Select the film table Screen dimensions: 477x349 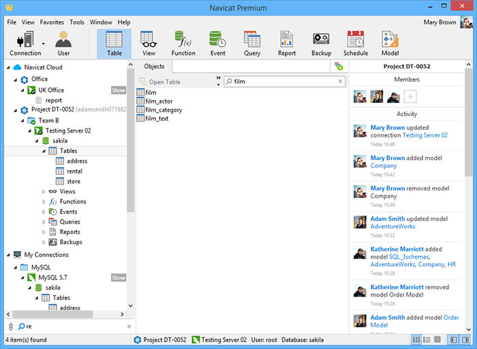tap(147, 93)
